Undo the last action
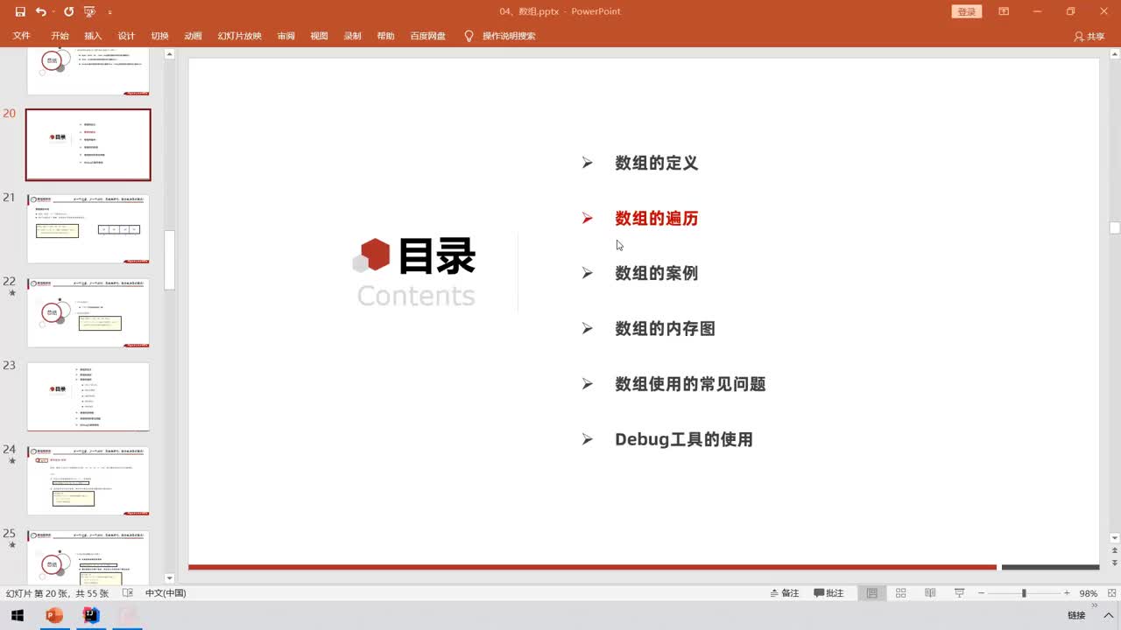This screenshot has height=630, width=1121. (x=41, y=11)
